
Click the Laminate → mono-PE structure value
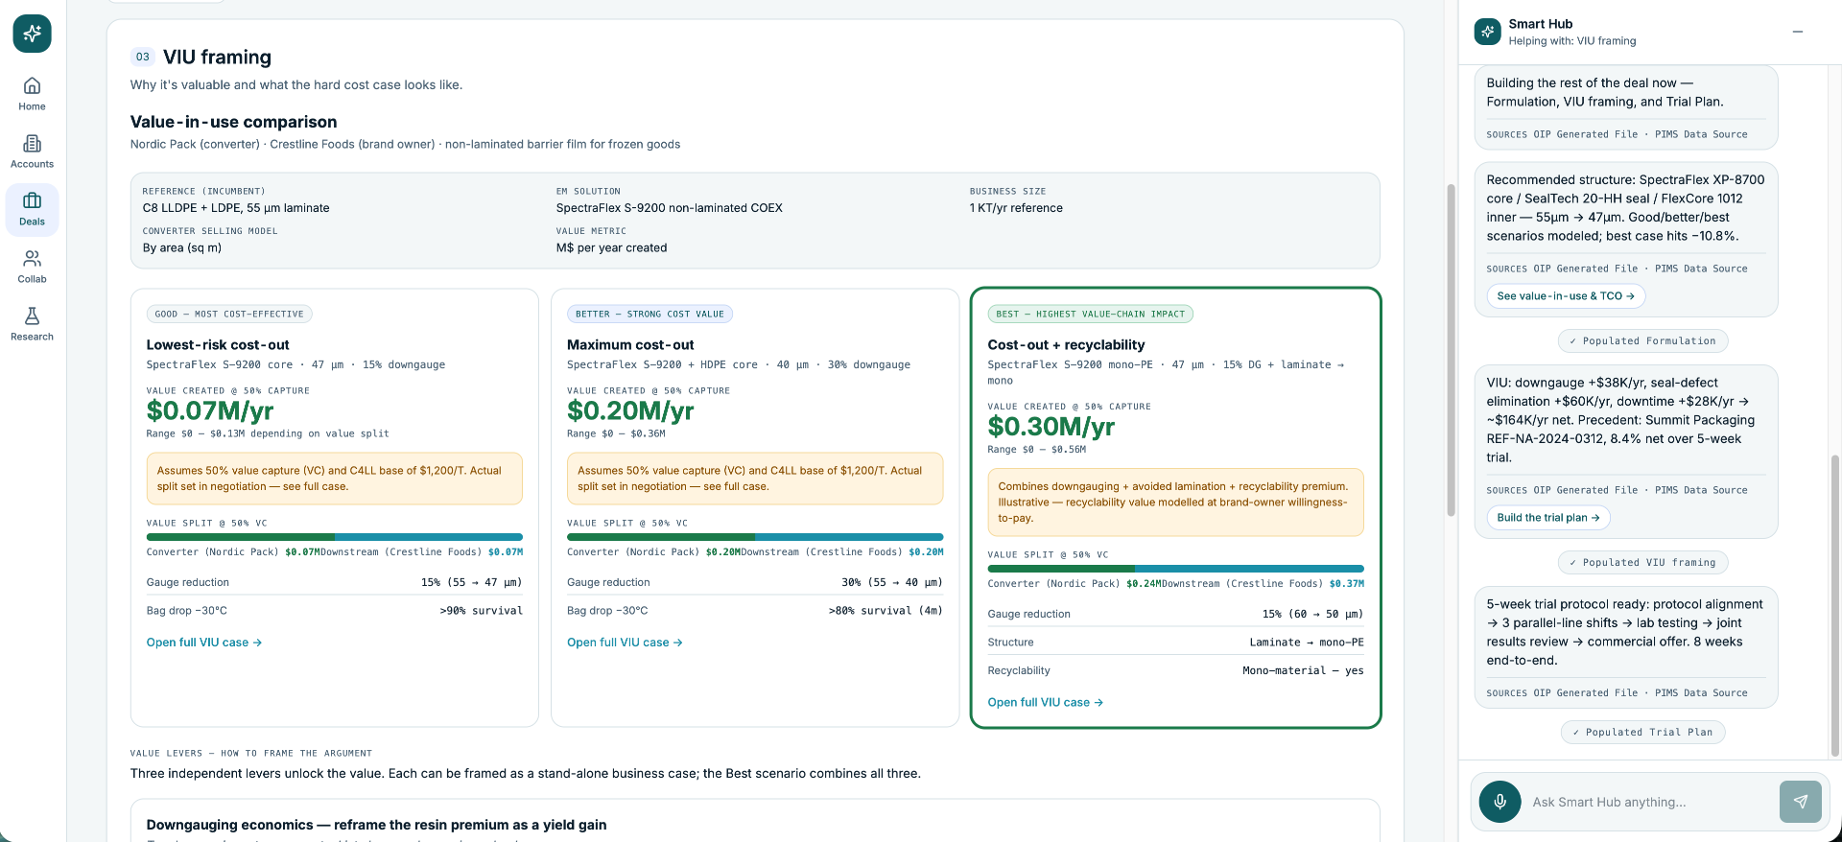pos(1307,643)
